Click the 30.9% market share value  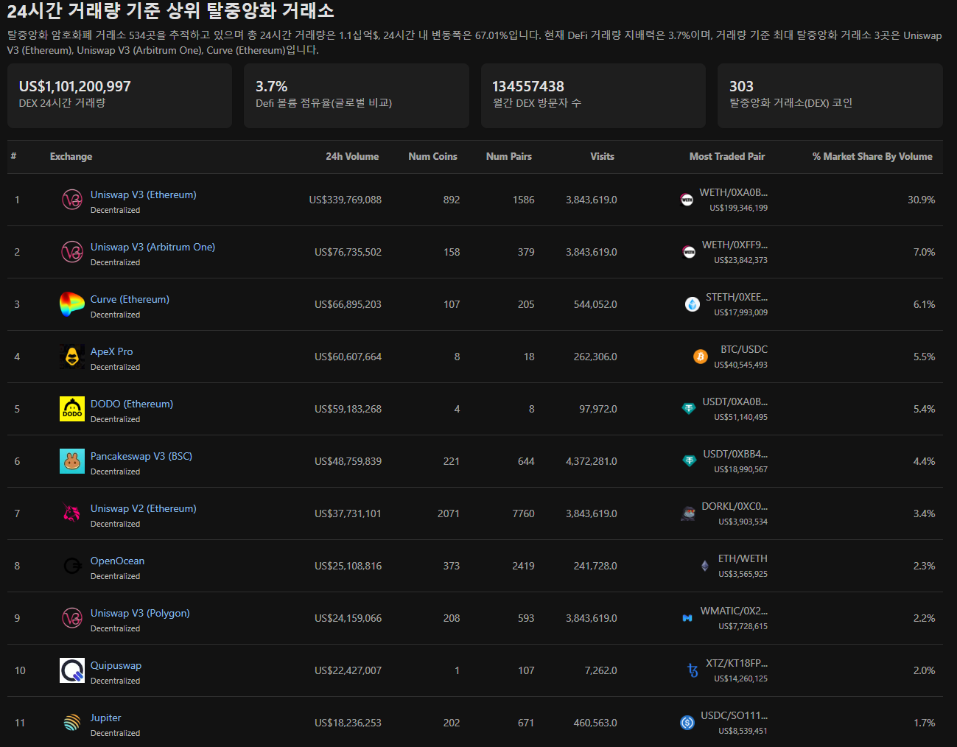point(921,200)
